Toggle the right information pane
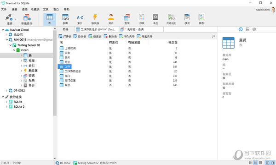The height and width of the screenshot is (165, 276). pos(273,163)
